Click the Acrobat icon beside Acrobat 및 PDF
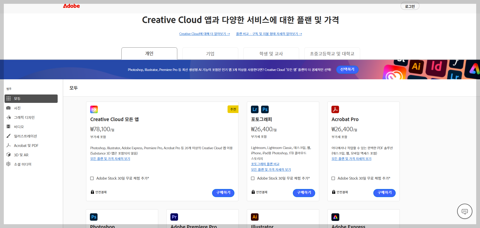 click(9, 145)
